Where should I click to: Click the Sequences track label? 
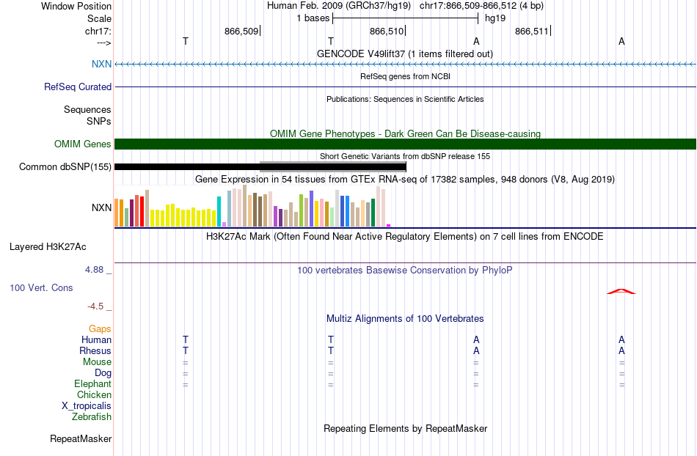87,110
